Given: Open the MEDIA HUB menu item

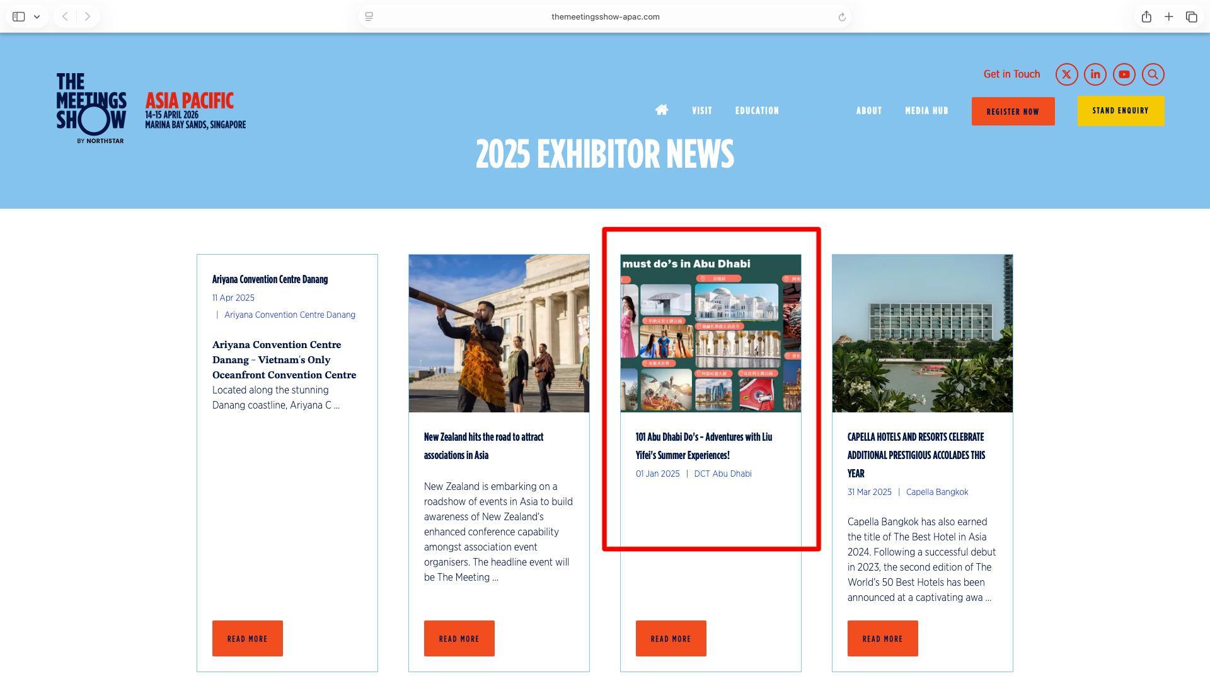Looking at the screenshot, I should pos(926,111).
